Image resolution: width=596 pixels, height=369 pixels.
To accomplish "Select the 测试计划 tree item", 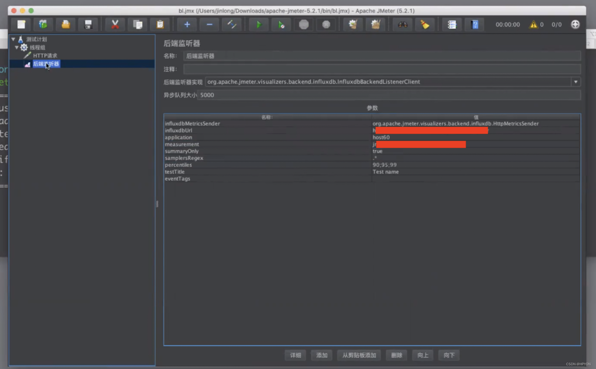I will point(36,39).
